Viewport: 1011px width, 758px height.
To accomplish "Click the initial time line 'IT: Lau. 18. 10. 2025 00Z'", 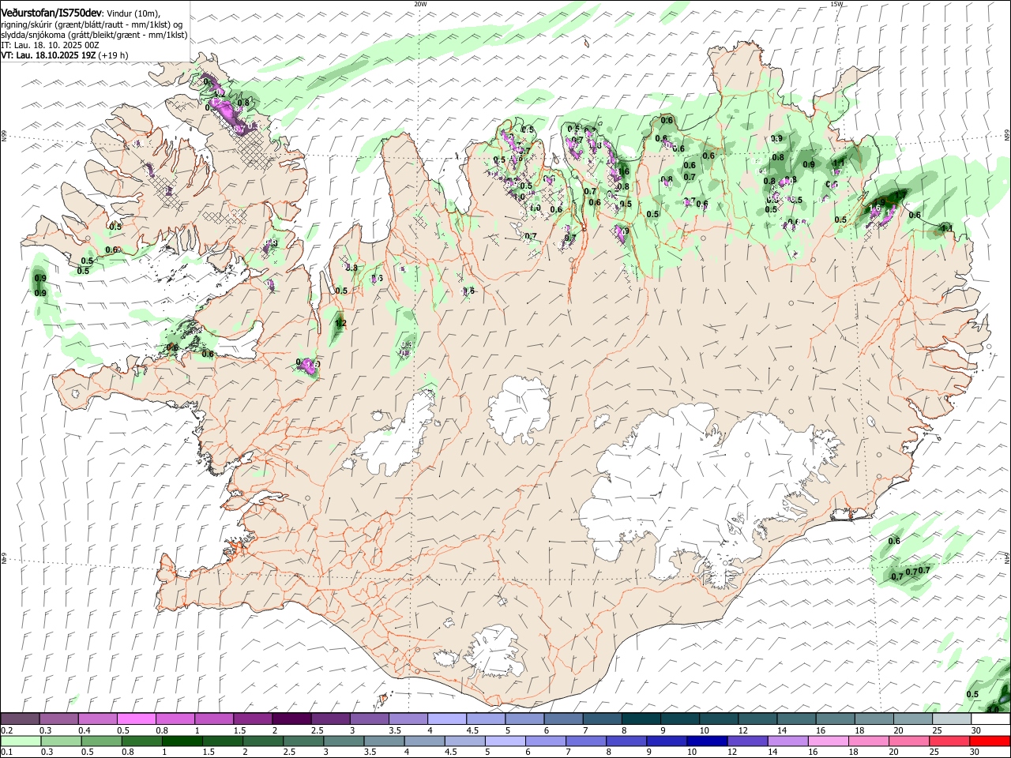I will pyautogui.click(x=50, y=45).
